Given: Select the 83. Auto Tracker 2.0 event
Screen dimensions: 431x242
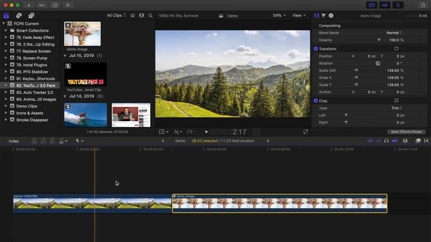Looking at the screenshot, I should click(x=30, y=93).
